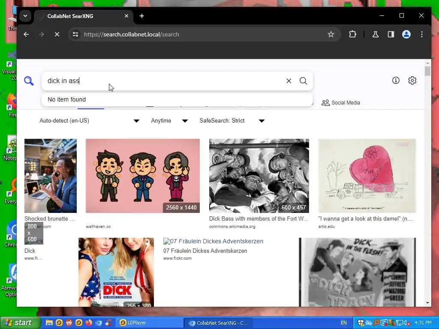Click the wallhaven.cc source text
The image size is (439, 329).
click(98, 227)
